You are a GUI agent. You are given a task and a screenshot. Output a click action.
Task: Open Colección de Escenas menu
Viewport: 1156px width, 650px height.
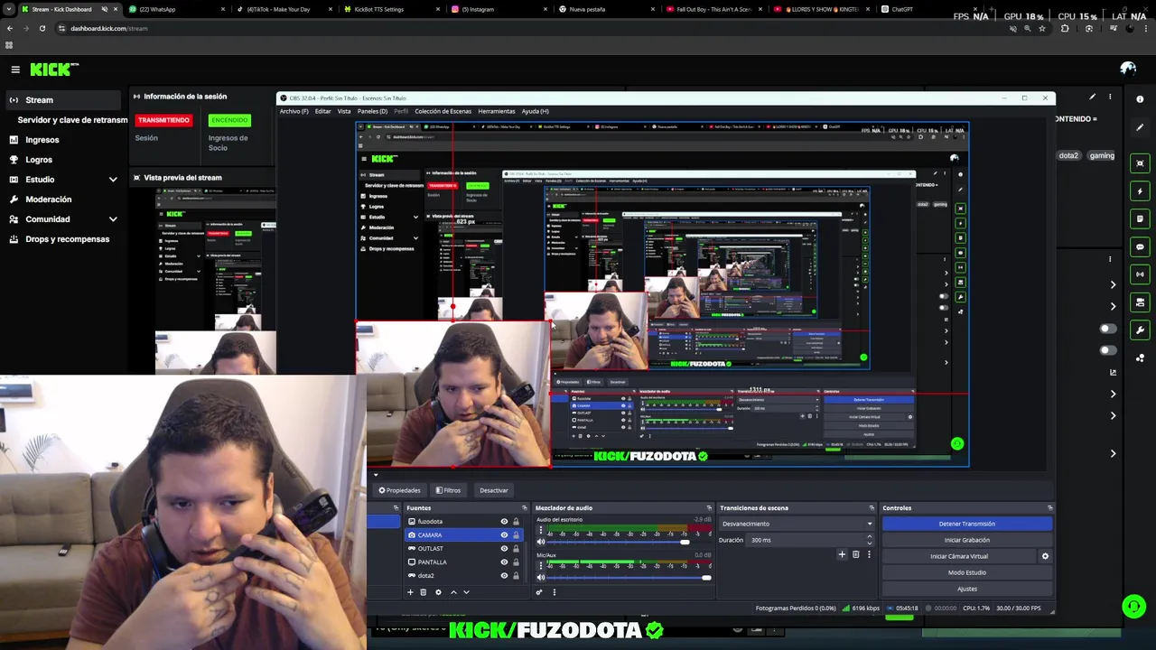[x=443, y=111]
